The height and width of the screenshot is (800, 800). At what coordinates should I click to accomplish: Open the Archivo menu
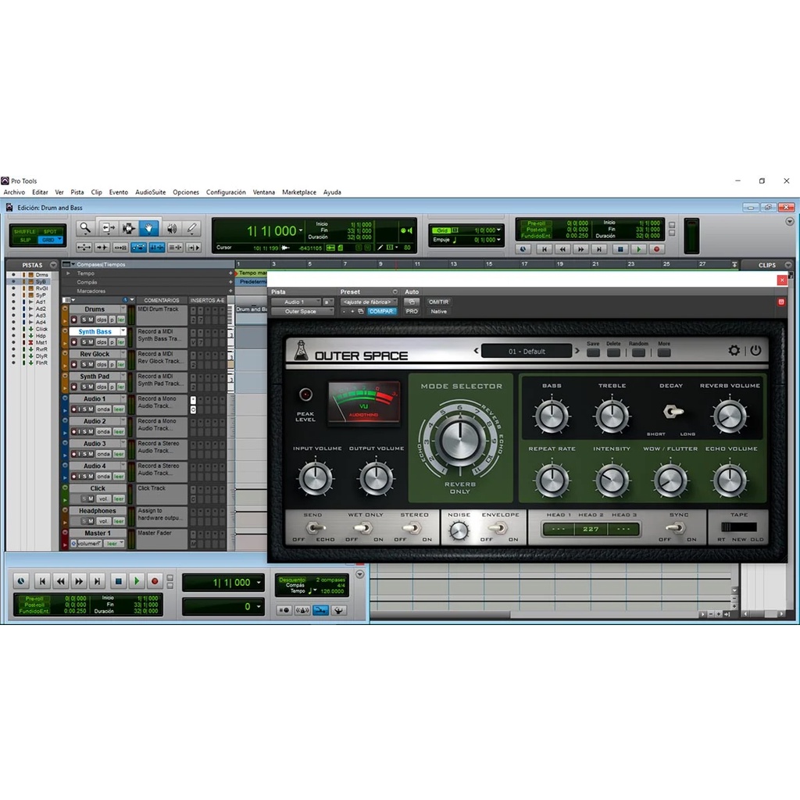(14, 192)
